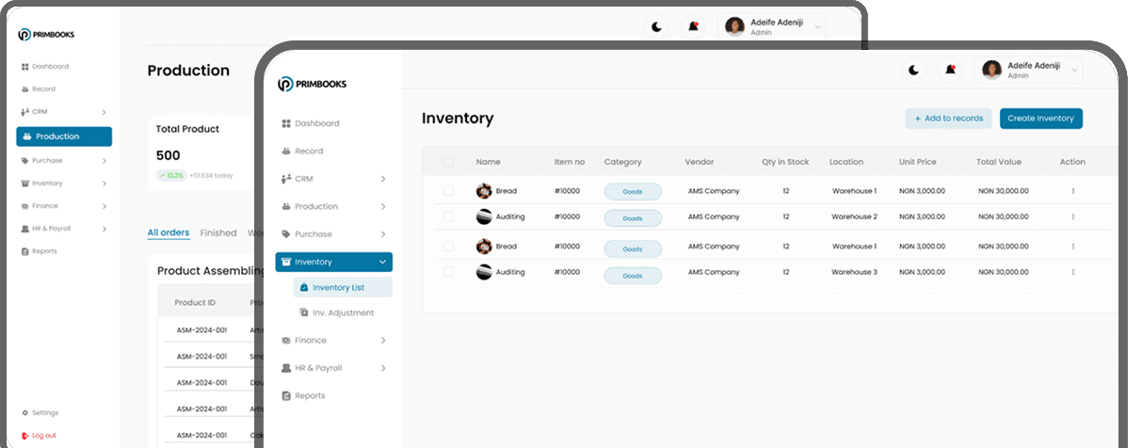Check the first Bread row checkbox
1128x448 pixels.
pos(449,191)
